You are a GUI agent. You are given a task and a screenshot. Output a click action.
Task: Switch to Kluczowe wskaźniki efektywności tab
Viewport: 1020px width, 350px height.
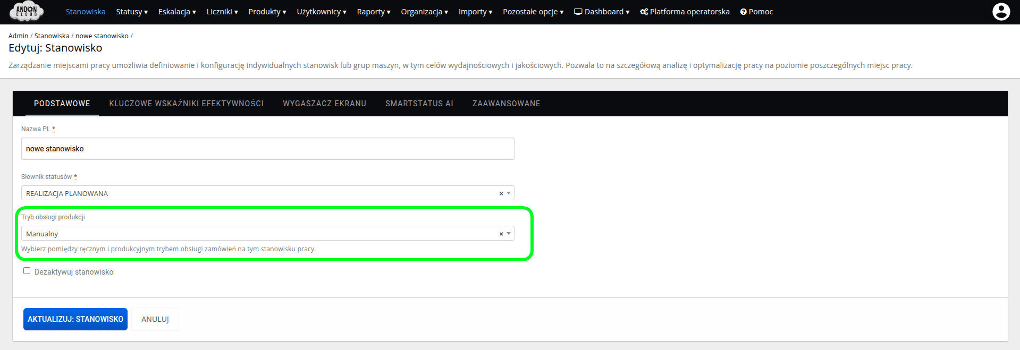[x=186, y=104]
